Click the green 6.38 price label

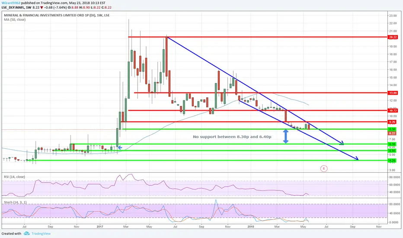pyautogui.click(x=392, y=144)
